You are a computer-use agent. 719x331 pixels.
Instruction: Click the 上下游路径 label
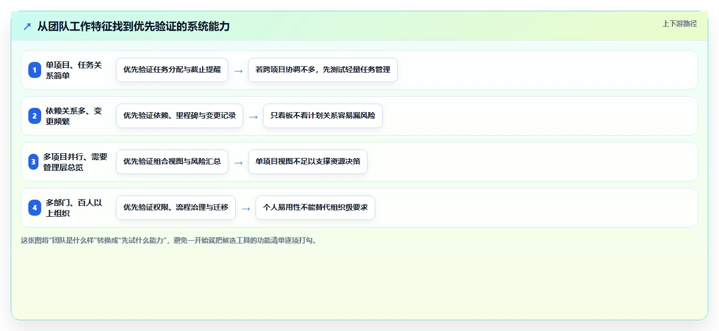point(679,23)
